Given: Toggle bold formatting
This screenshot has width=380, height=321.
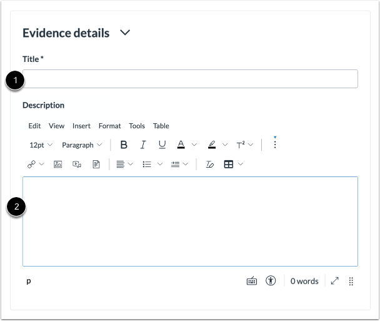Looking at the screenshot, I should coord(124,145).
